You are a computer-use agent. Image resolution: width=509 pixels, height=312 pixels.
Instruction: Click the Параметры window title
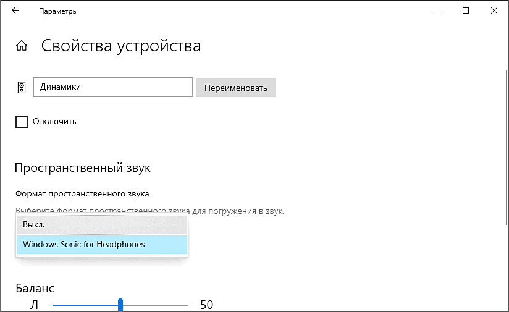(58, 11)
